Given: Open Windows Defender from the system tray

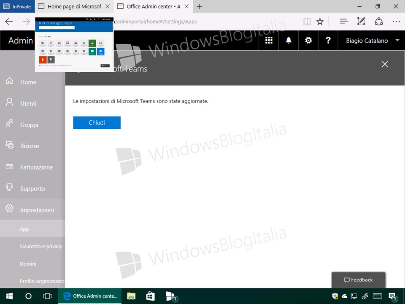Looking at the screenshot, I should (335, 296).
